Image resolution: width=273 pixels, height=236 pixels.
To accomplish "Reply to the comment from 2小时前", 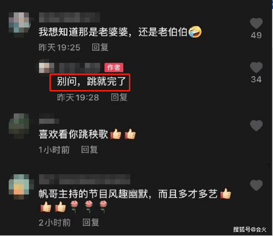I will pyautogui.click(x=90, y=223).
